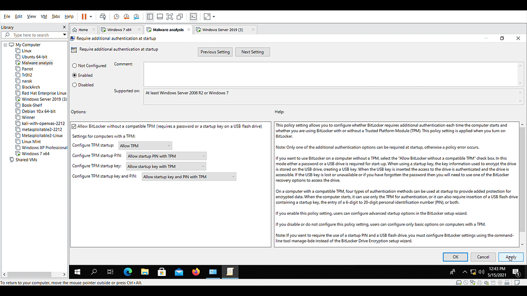Click the Apply button
This screenshot has width=527, height=296.
click(511, 257)
